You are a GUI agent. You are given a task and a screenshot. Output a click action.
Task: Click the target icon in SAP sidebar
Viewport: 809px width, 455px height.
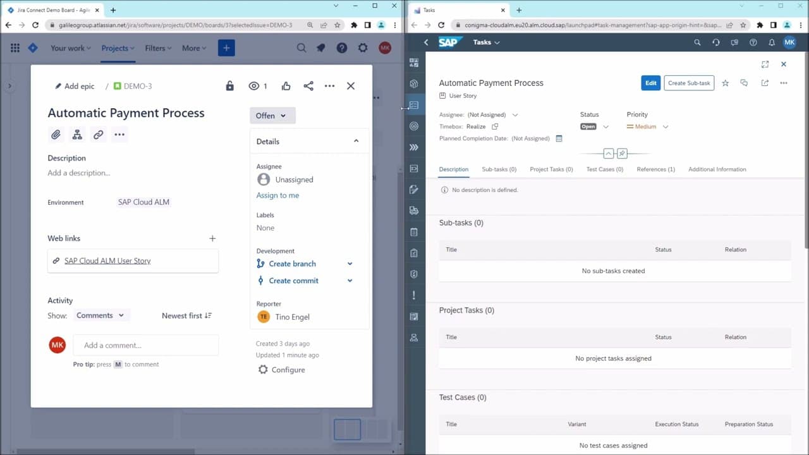pyautogui.click(x=414, y=126)
